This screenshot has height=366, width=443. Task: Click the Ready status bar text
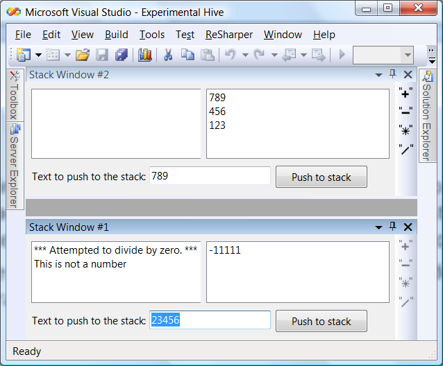(27, 351)
